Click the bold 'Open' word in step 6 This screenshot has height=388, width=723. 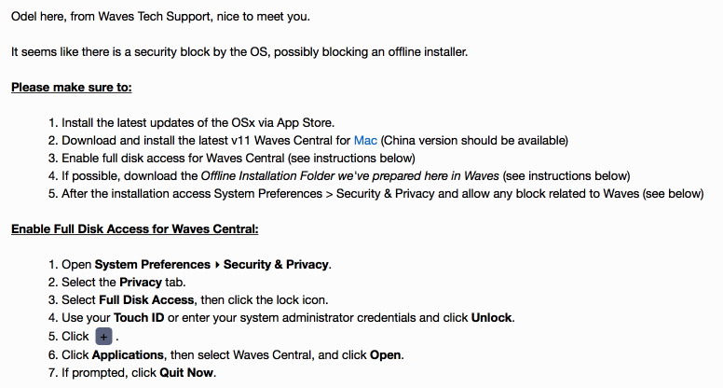click(x=385, y=354)
